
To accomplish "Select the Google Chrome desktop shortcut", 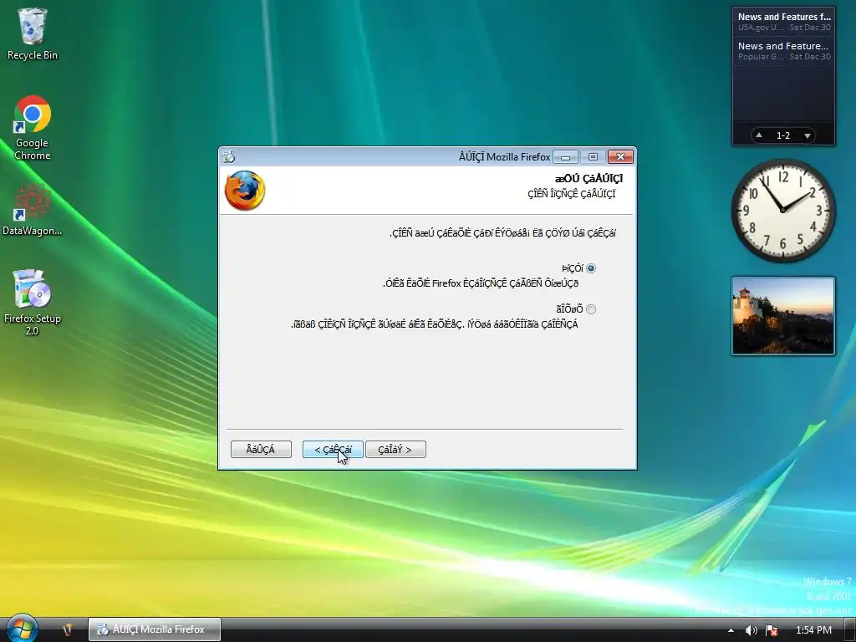I will pyautogui.click(x=33, y=128).
